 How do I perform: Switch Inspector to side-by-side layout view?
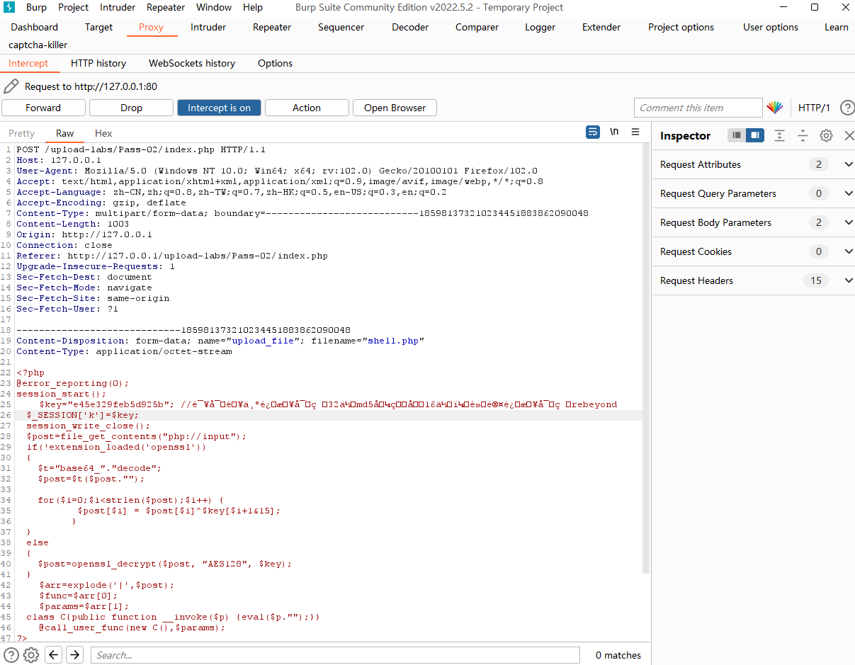755,135
